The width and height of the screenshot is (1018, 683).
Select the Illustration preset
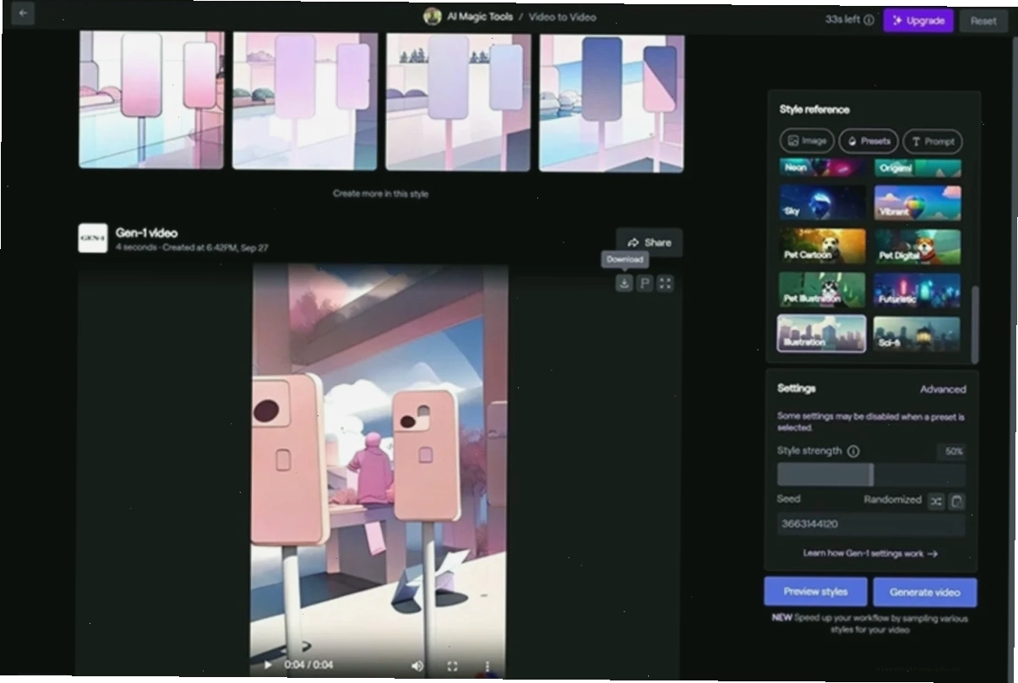(822, 333)
